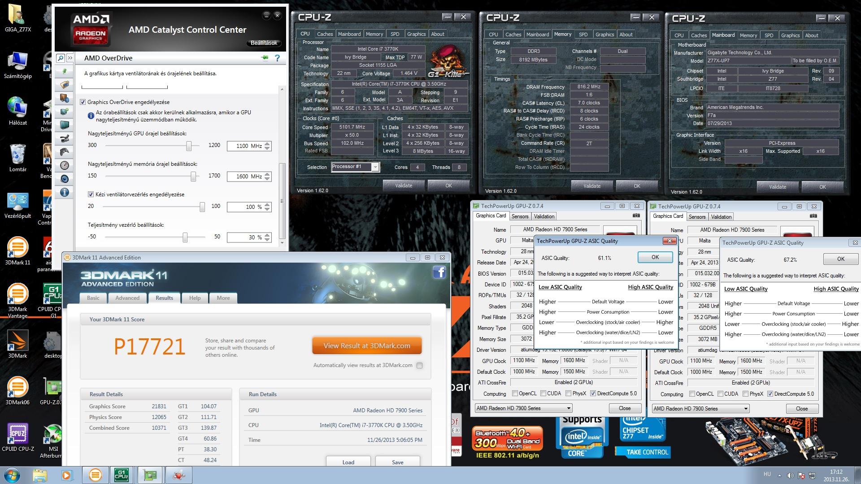
Task: Open the desktop management icon in Catalyst sidebar
Action: [65, 85]
